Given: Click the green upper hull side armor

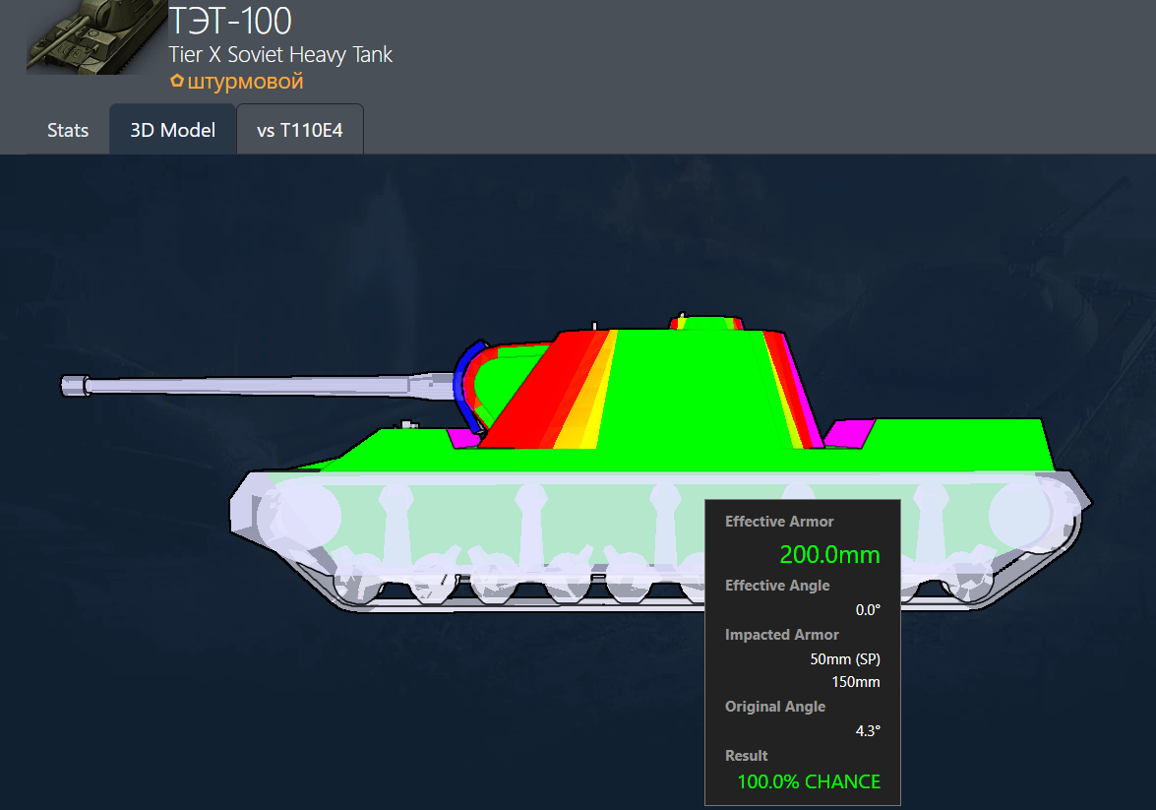Looking at the screenshot, I should point(663,459).
